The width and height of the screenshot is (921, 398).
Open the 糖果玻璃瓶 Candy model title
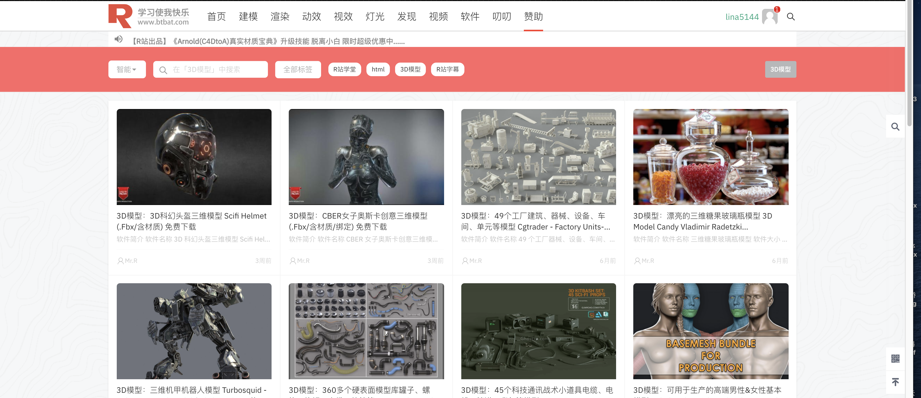(x=703, y=221)
